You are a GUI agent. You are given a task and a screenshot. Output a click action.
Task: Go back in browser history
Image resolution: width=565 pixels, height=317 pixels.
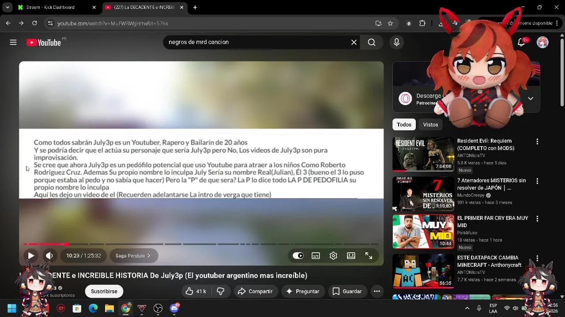[8, 23]
